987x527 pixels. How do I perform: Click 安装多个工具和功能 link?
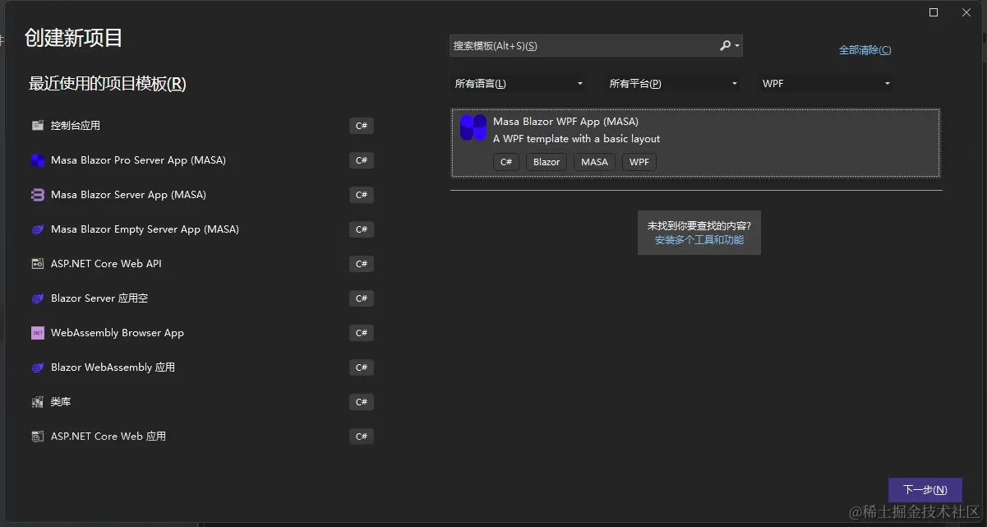699,240
